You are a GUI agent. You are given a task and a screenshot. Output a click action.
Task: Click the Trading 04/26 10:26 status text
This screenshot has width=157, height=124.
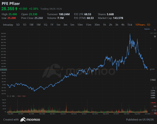click(x=51, y=9)
